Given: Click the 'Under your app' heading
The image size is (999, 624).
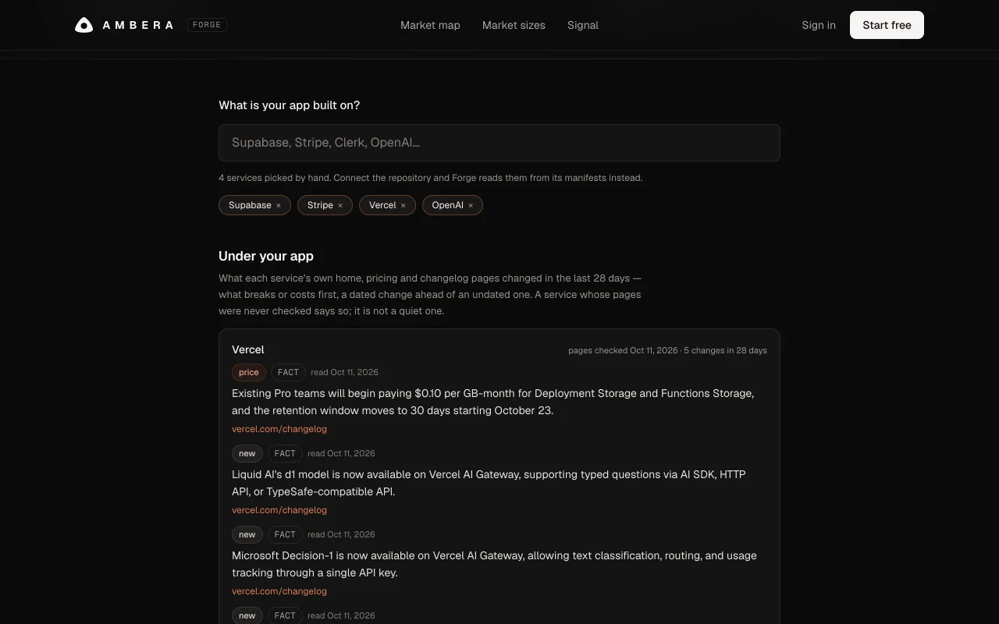Looking at the screenshot, I should coord(266,256).
